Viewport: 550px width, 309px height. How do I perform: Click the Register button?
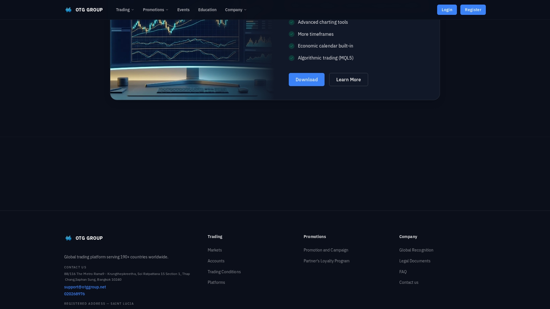[x=473, y=10]
